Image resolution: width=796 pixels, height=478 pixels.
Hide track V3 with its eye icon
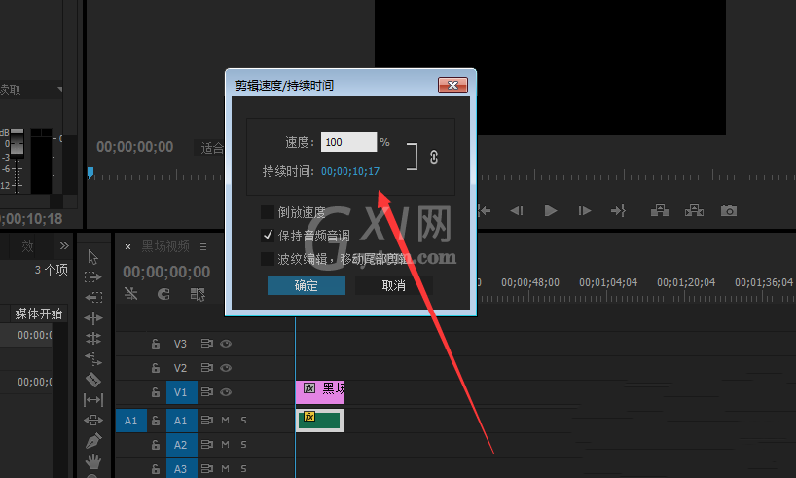226,344
